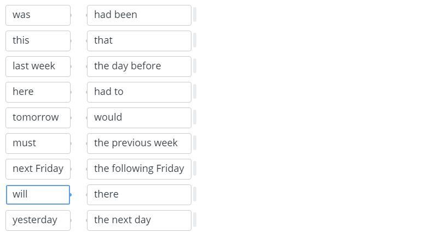Click the 'was' word box
Image resolution: width=448 pixels, height=251 pixels.
click(x=38, y=15)
